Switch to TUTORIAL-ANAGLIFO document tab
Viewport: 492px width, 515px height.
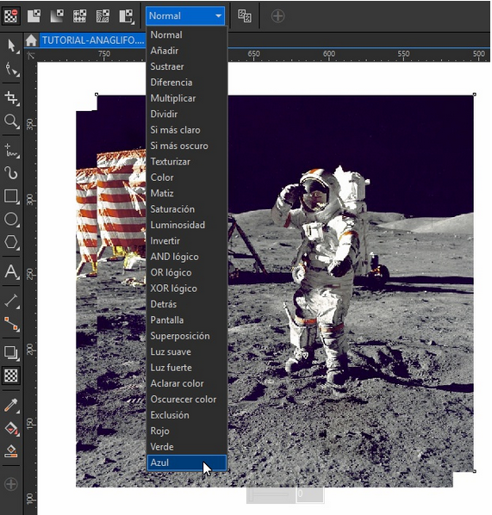[x=93, y=40]
